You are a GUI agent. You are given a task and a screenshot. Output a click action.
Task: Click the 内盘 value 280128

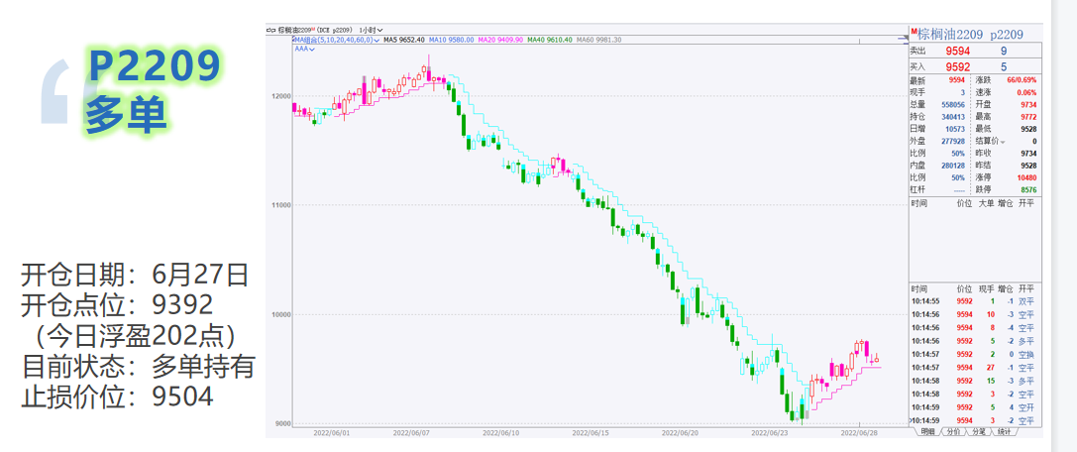pos(953,166)
